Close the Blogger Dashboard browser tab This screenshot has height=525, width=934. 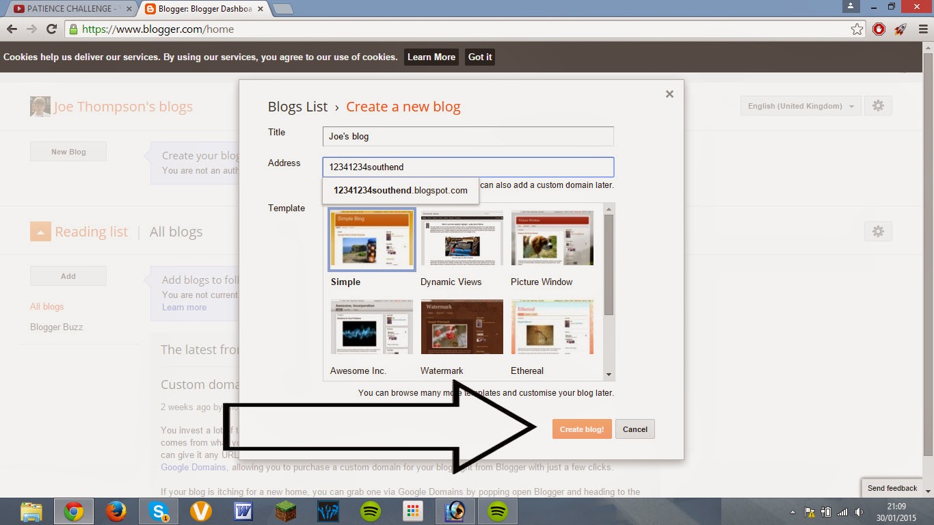(261, 9)
